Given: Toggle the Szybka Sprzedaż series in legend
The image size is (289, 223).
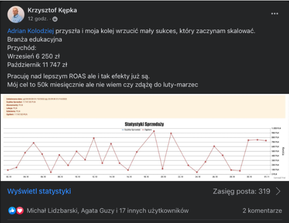Looking at the screenshot, I should point(131,130).
